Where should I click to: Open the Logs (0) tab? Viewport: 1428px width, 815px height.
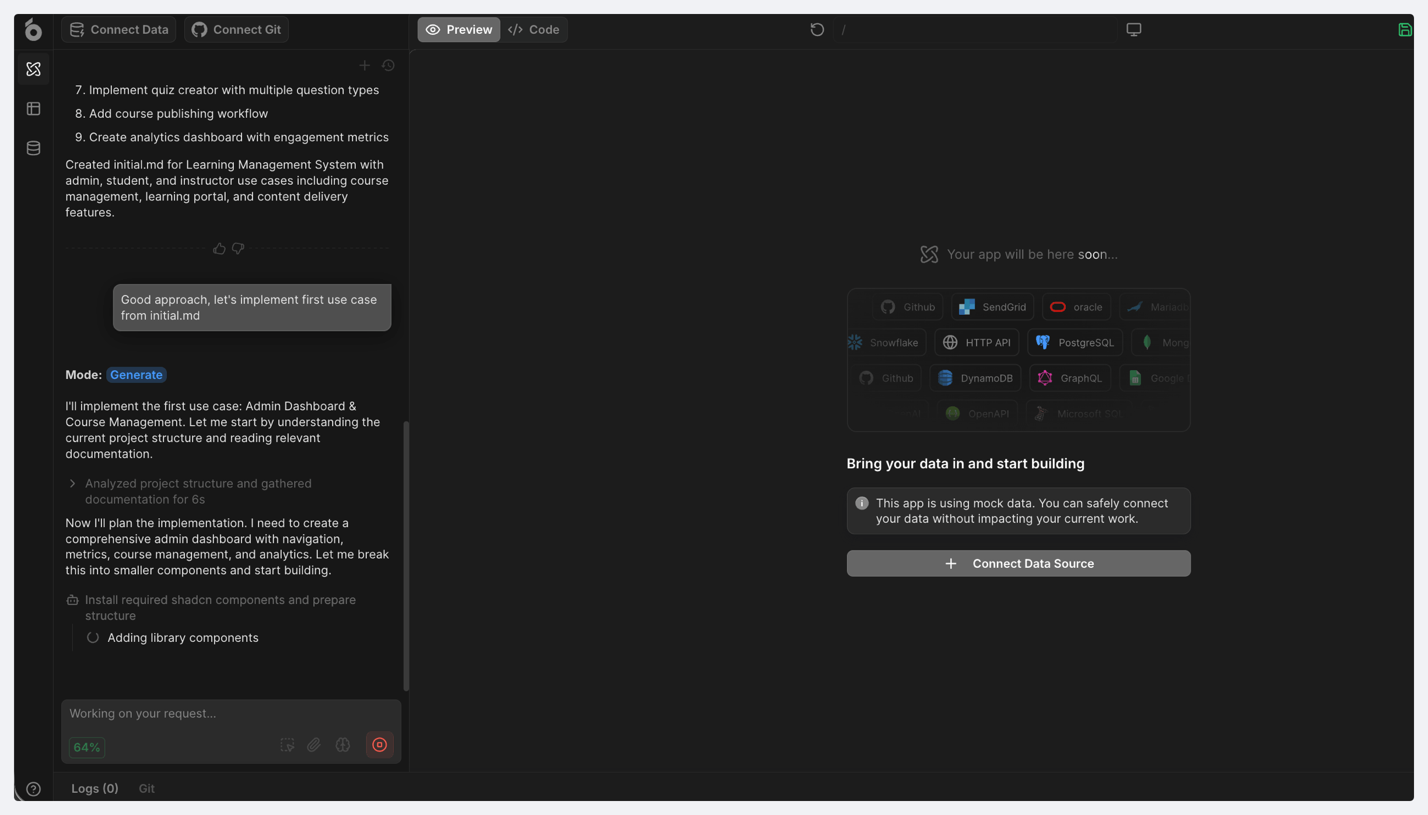pos(94,788)
